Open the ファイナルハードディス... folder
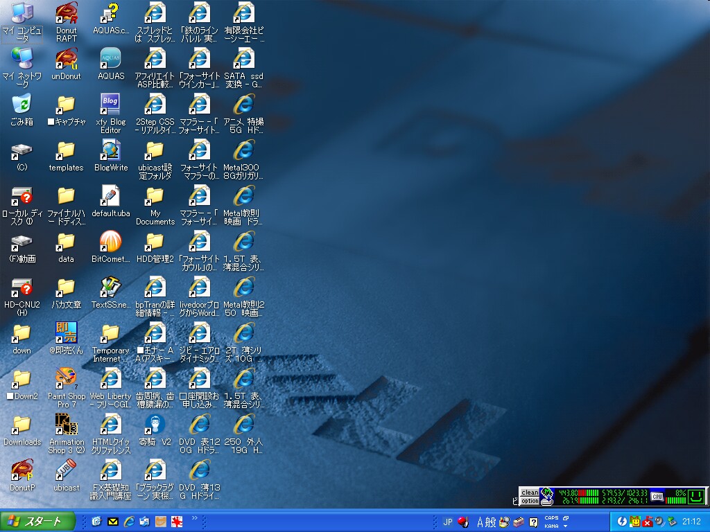 coord(66,205)
